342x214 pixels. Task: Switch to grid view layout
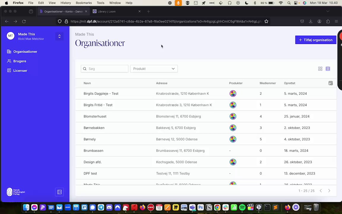(320, 69)
